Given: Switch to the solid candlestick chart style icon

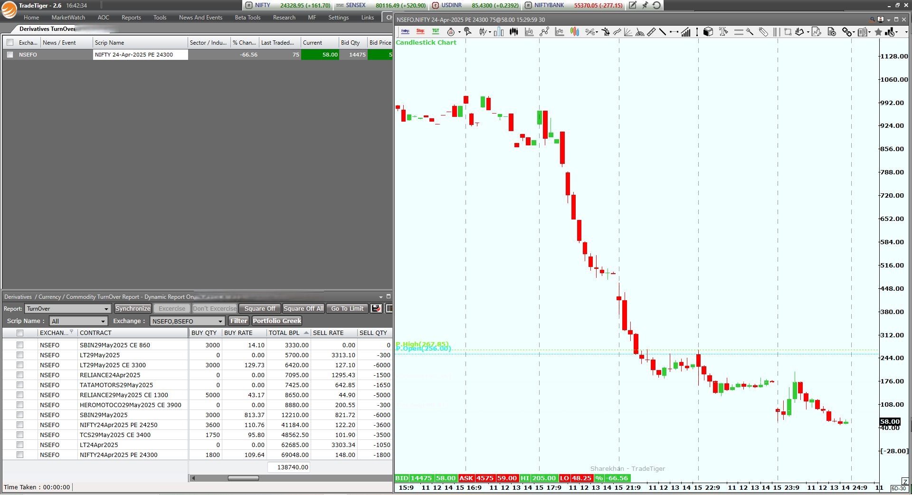Looking at the screenshot, I should coord(513,32).
